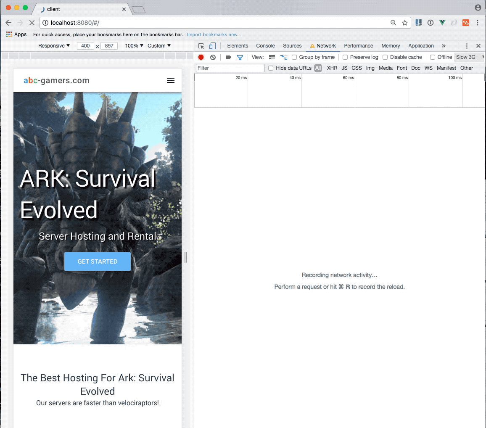Check Hide data URLs
The height and width of the screenshot is (428, 486).
[271, 68]
